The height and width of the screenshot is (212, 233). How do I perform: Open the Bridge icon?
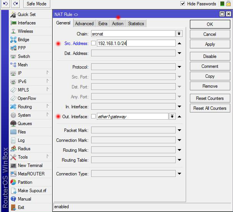(13, 40)
